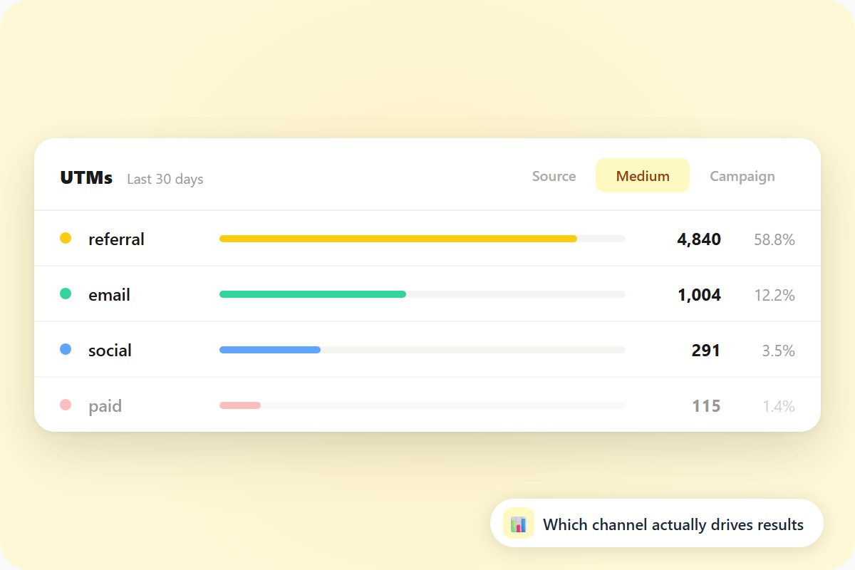This screenshot has width=855, height=570.
Task: Click the bar chart icon in caption
Action: (x=519, y=524)
